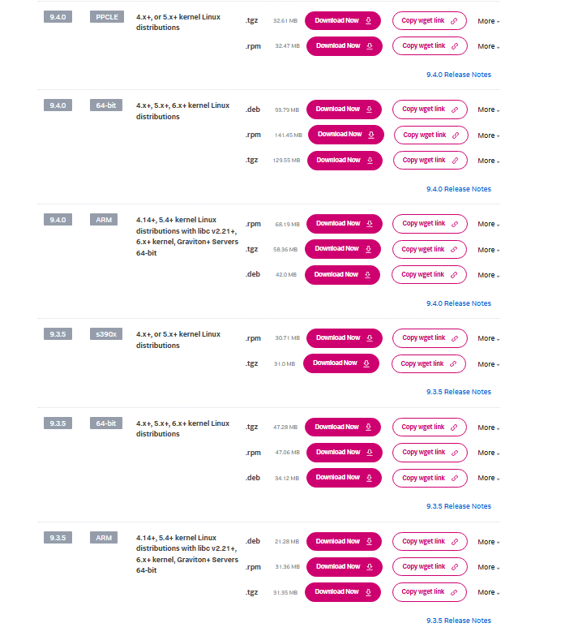Click link icon for 9.4.0 PPCLE .rpm wget
Screen dimensions: 578x636
coord(455,46)
